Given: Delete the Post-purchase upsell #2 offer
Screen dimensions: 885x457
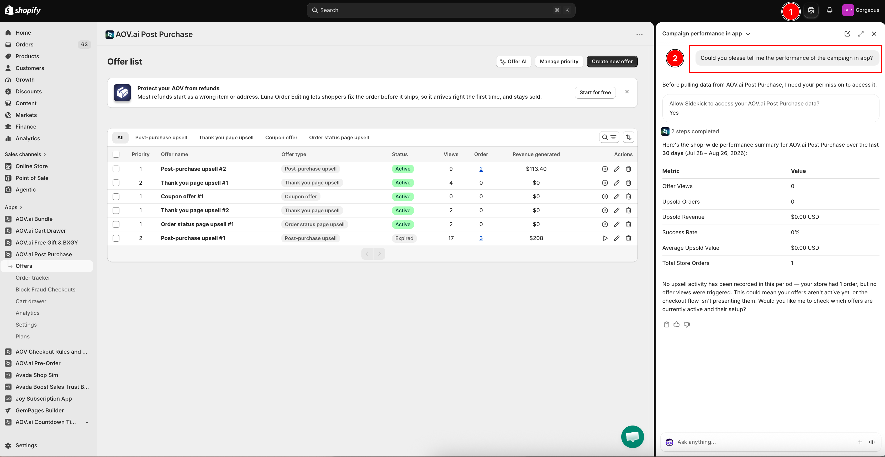Looking at the screenshot, I should [628, 169].
